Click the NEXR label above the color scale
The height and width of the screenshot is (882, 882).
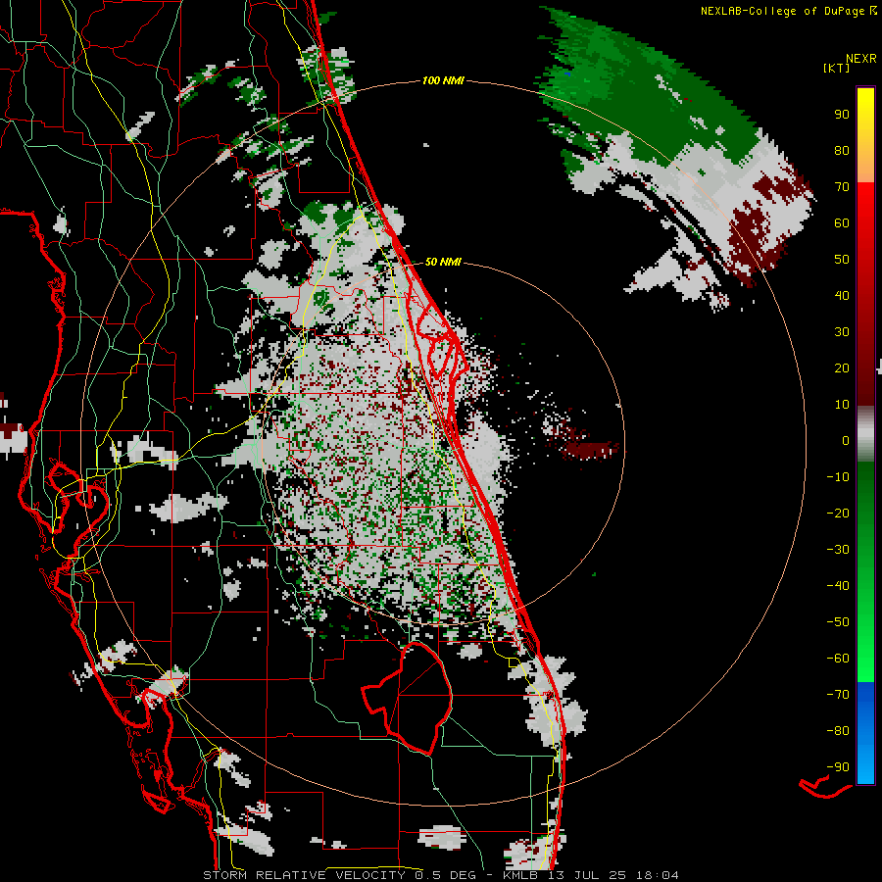(861, 59)
